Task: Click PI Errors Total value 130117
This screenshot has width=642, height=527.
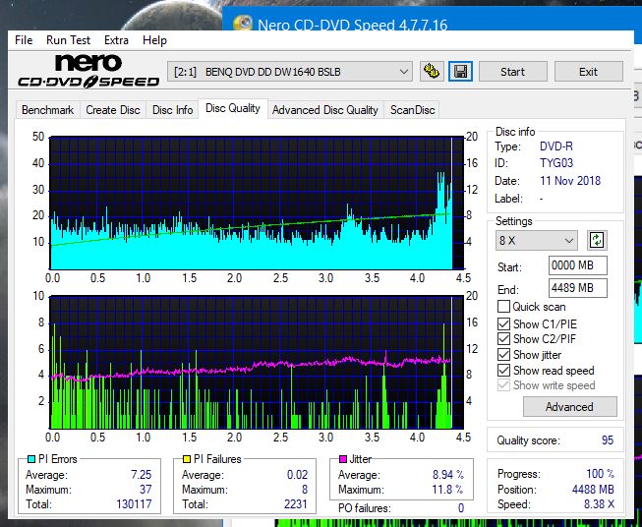Action: (134, 503)
